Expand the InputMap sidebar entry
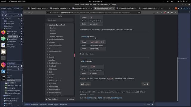Screen dimensions: 191x107 (x=48, y=42)
